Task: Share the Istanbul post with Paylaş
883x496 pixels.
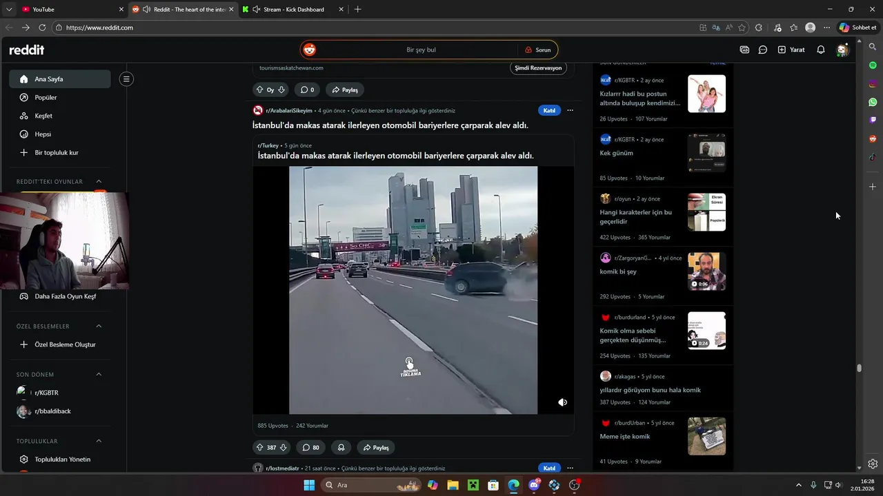Action: [x=376, y=447]
